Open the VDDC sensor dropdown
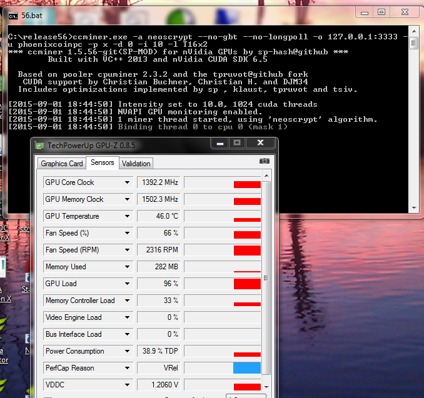Image resolution: width=424 pixels, height=398 pixels. coord(127,385)
